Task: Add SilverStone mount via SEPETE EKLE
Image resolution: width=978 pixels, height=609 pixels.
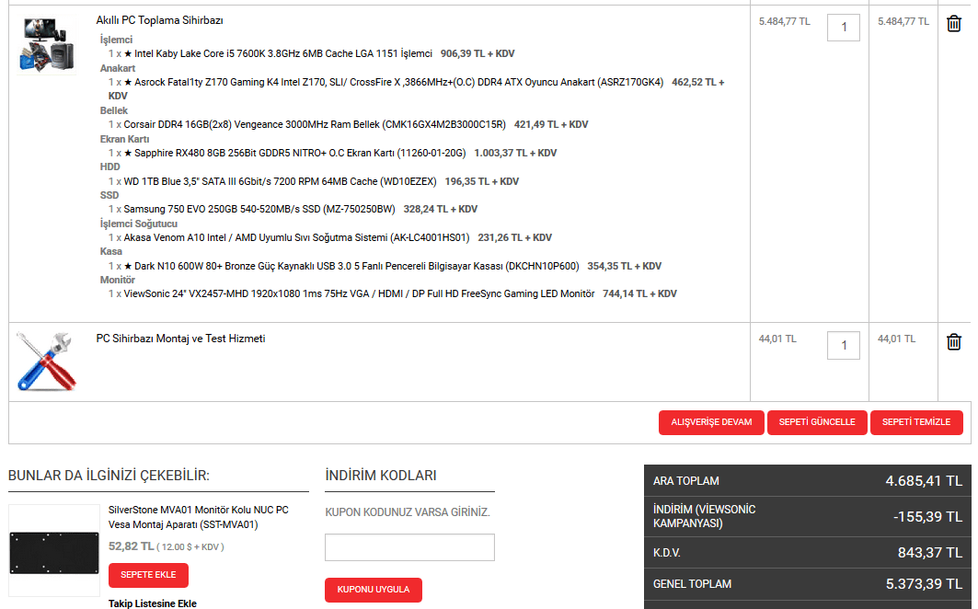Action: [x=148, y=575]
